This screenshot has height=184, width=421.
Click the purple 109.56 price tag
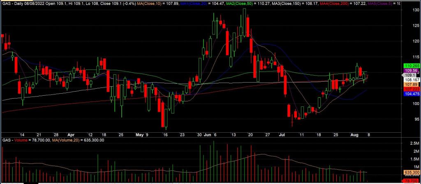(x=410, y=70)
